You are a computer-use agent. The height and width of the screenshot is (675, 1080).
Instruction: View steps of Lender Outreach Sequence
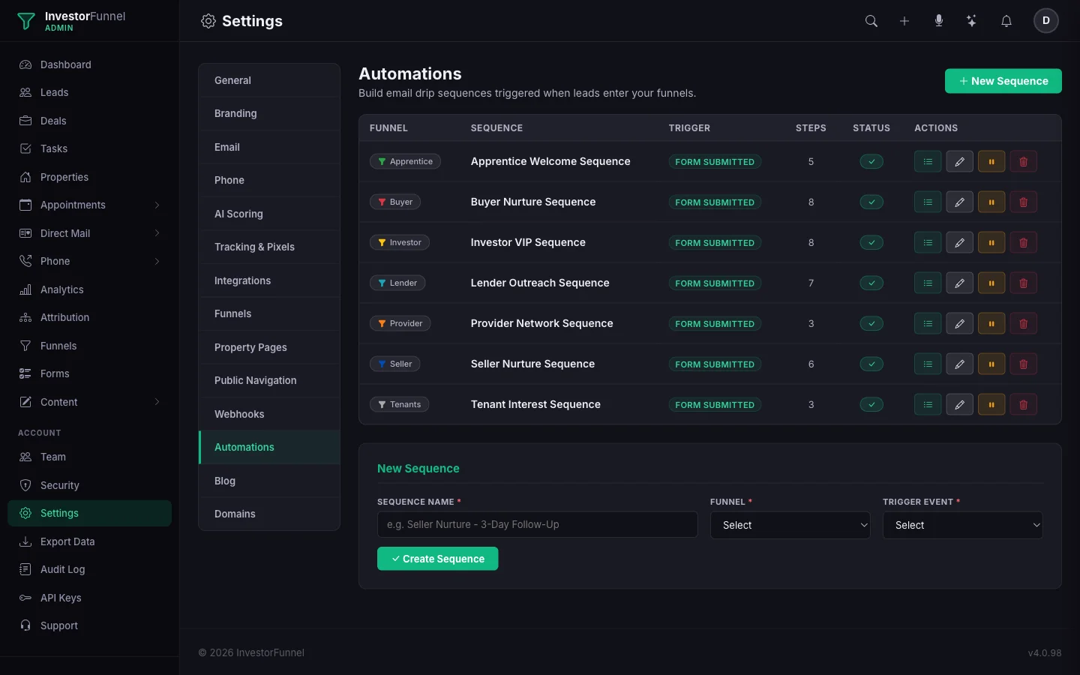tap(928, 283)
